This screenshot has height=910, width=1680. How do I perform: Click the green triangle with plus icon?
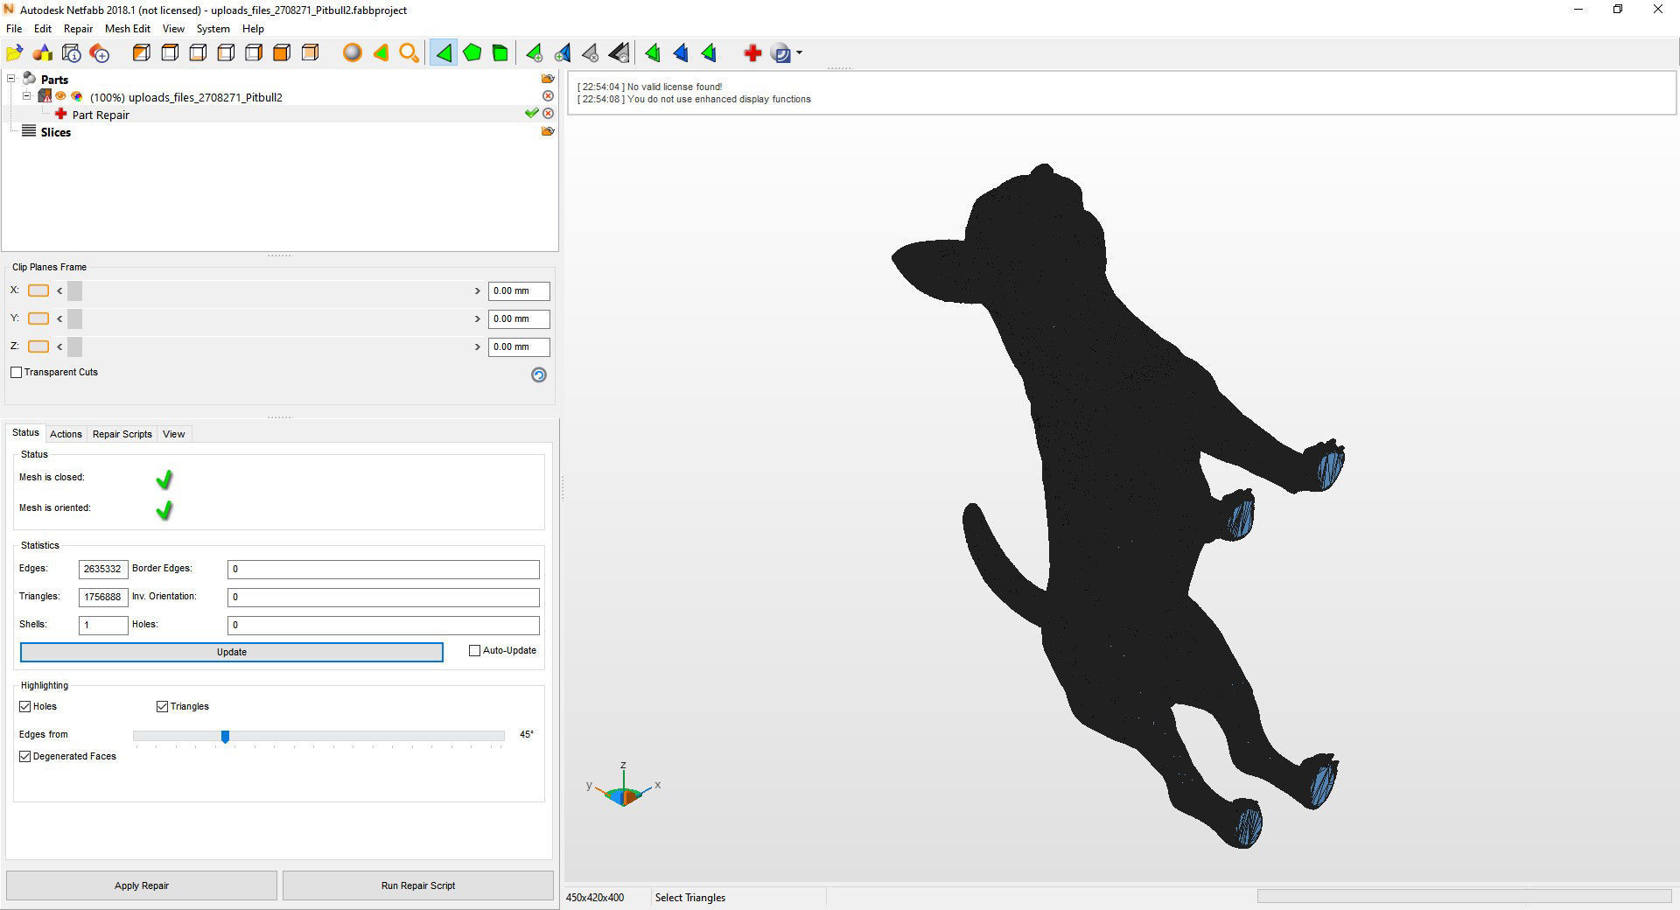coord(535,53)
